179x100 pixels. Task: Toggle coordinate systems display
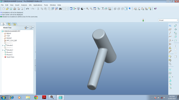pyautogui.click(x=146, y=9)
